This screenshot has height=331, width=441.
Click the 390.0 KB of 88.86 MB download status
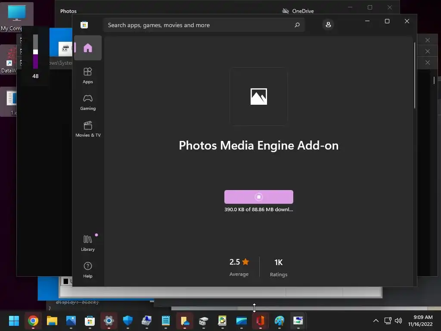click(x=259, y=209)
